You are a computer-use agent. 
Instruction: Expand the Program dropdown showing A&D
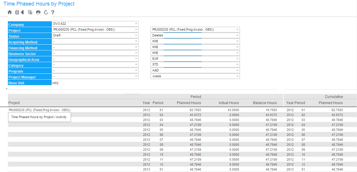tap(237, 71)
